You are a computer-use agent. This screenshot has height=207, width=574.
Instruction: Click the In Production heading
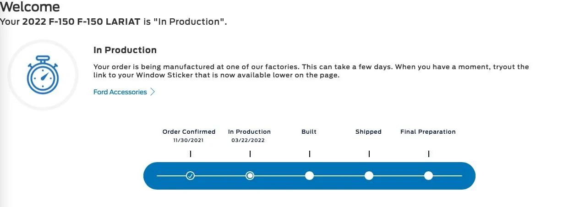[x=125, y=50]
